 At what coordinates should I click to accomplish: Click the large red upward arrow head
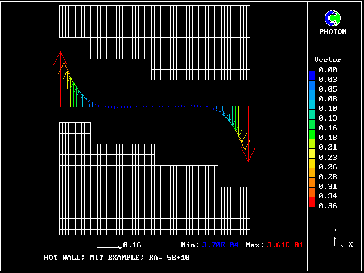(61, 57)
